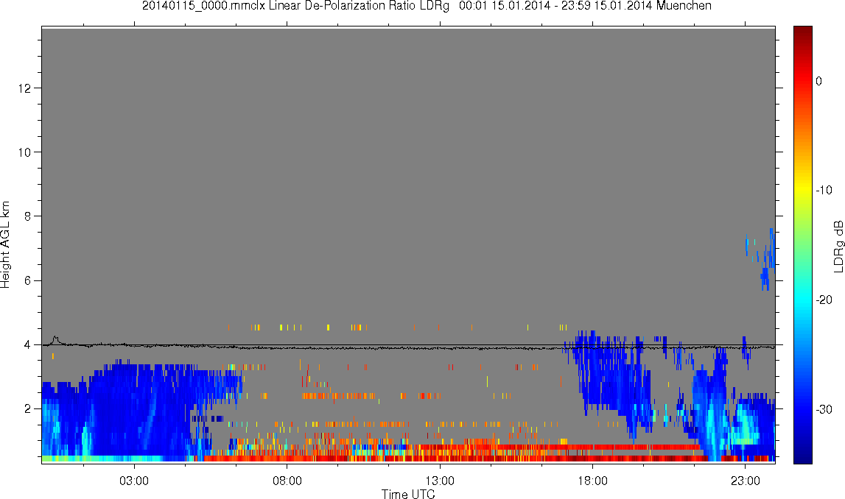Image resolution: width=845 pixels, height=499 pixels.
Task: Click the 12 km height tick label
Action: [x=24, y=88]
